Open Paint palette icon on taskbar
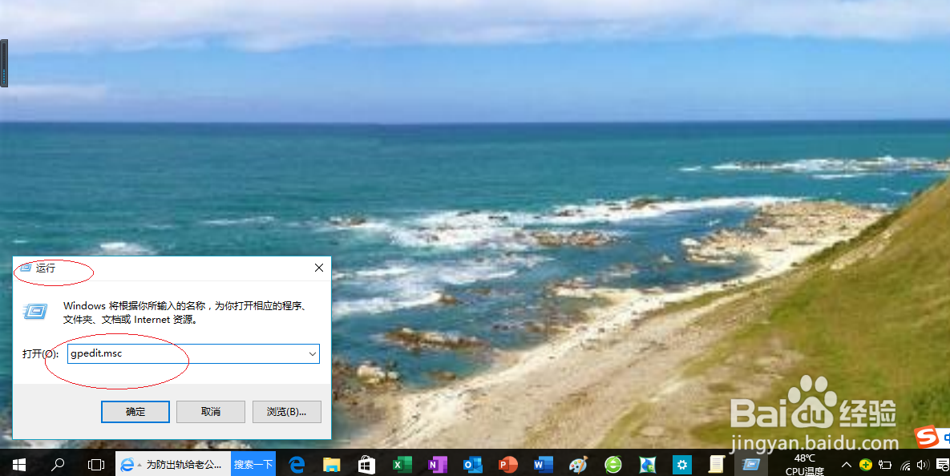The width and height of the screenshot is (950, 476). [578, 465]
